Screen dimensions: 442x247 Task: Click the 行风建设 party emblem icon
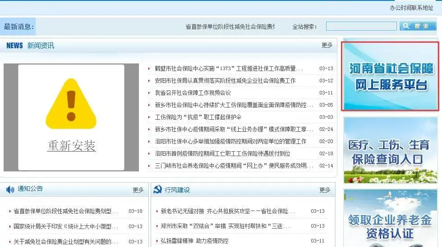(x=157, y=190)
